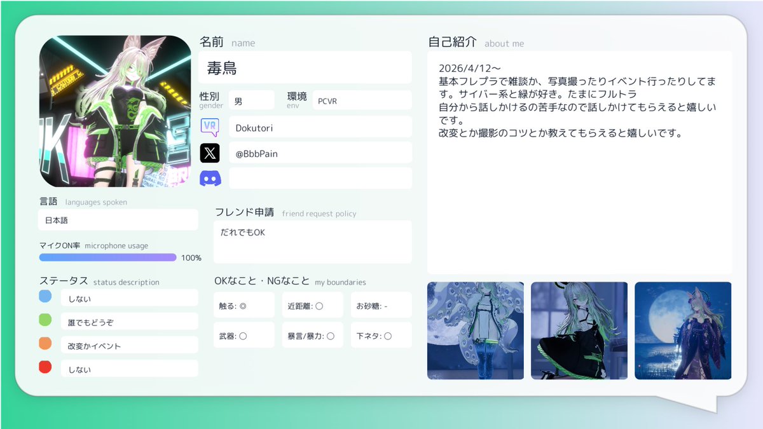Open the middle dark-dress gallery photo
763x429 pixels.
[x=579, y=330]
